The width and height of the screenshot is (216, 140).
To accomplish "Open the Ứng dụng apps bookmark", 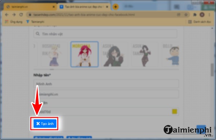I will point(14,22).
